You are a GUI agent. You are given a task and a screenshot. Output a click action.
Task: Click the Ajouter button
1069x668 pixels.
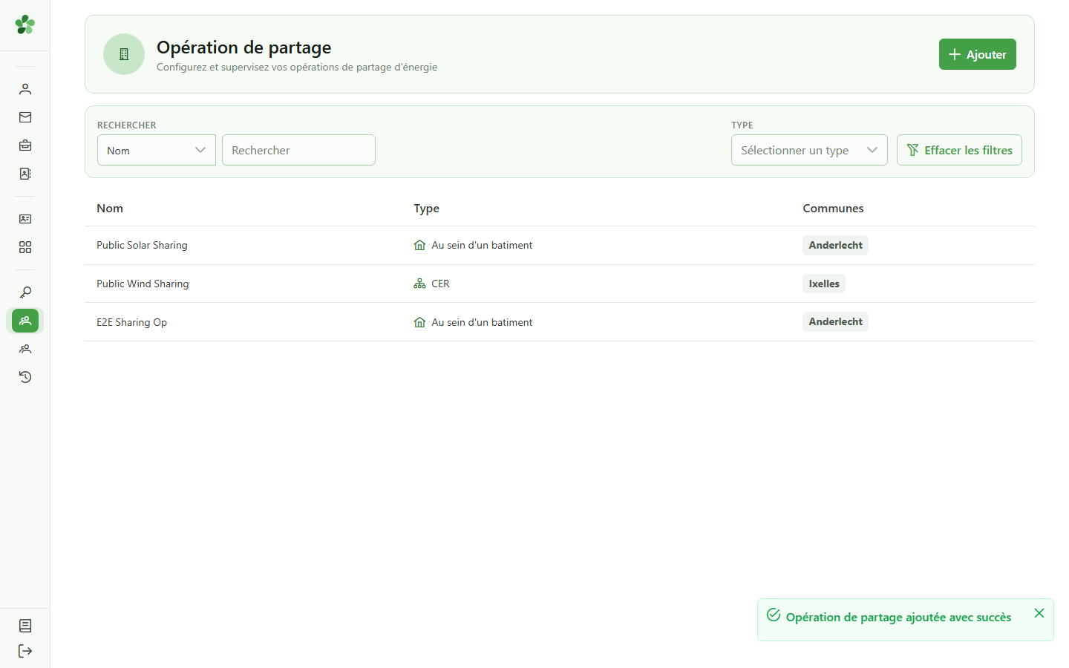(x=978, y=54)
